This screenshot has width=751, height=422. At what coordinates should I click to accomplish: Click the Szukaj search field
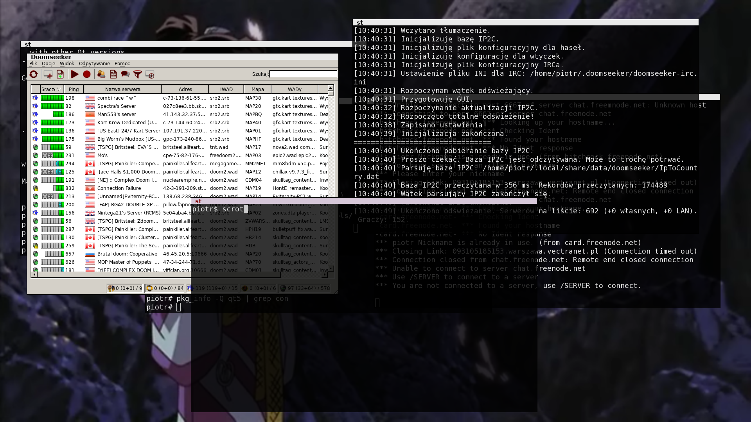(x=303, y=74)
